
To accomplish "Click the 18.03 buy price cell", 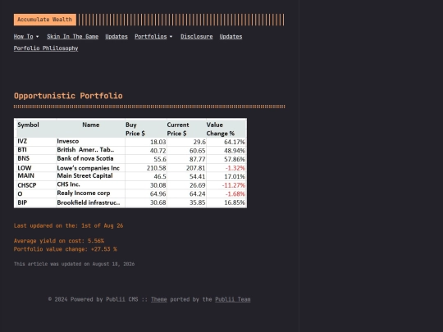I will pyautogui.click(x=158, y=142).
